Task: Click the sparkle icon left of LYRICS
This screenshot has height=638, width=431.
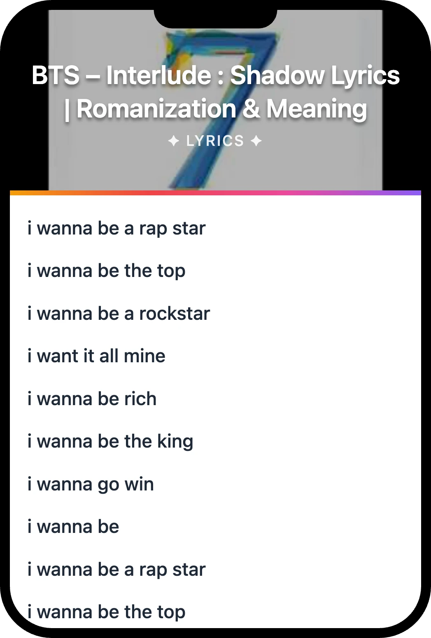Action: click(x=174, y=141)
